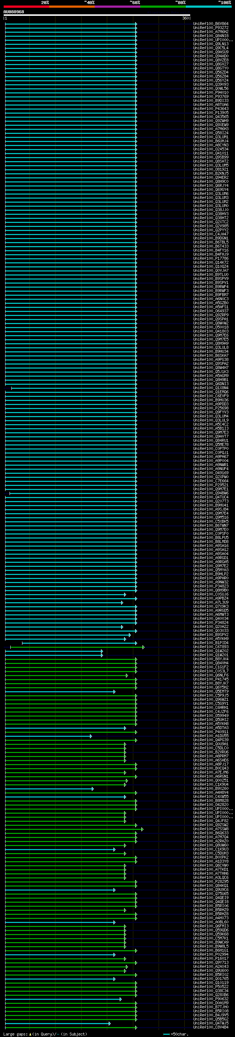The height and width of the screenshot is (1037, 235).
Task: Open hit UniRef100_Q9C5L4
Action: click(x=211, y=48)
